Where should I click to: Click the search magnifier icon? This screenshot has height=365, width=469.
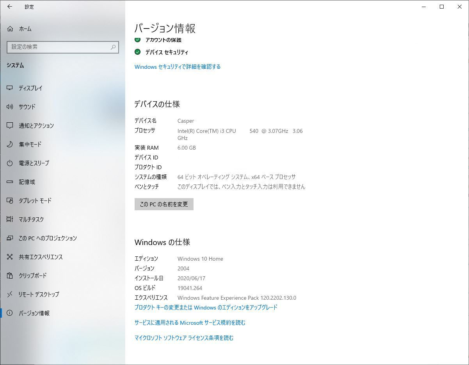pyautogui.click(x=113, y=47)
